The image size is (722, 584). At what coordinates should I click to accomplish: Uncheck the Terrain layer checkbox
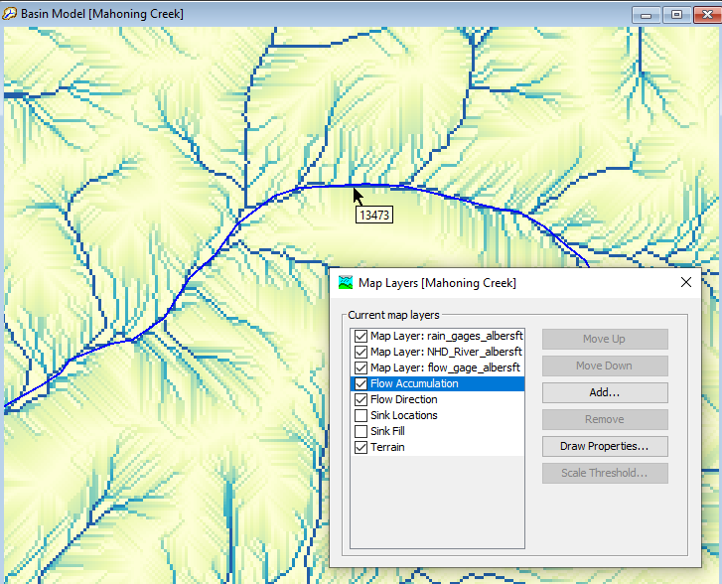361,447
